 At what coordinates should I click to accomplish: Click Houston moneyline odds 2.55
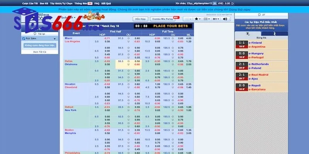pos(188,84)
